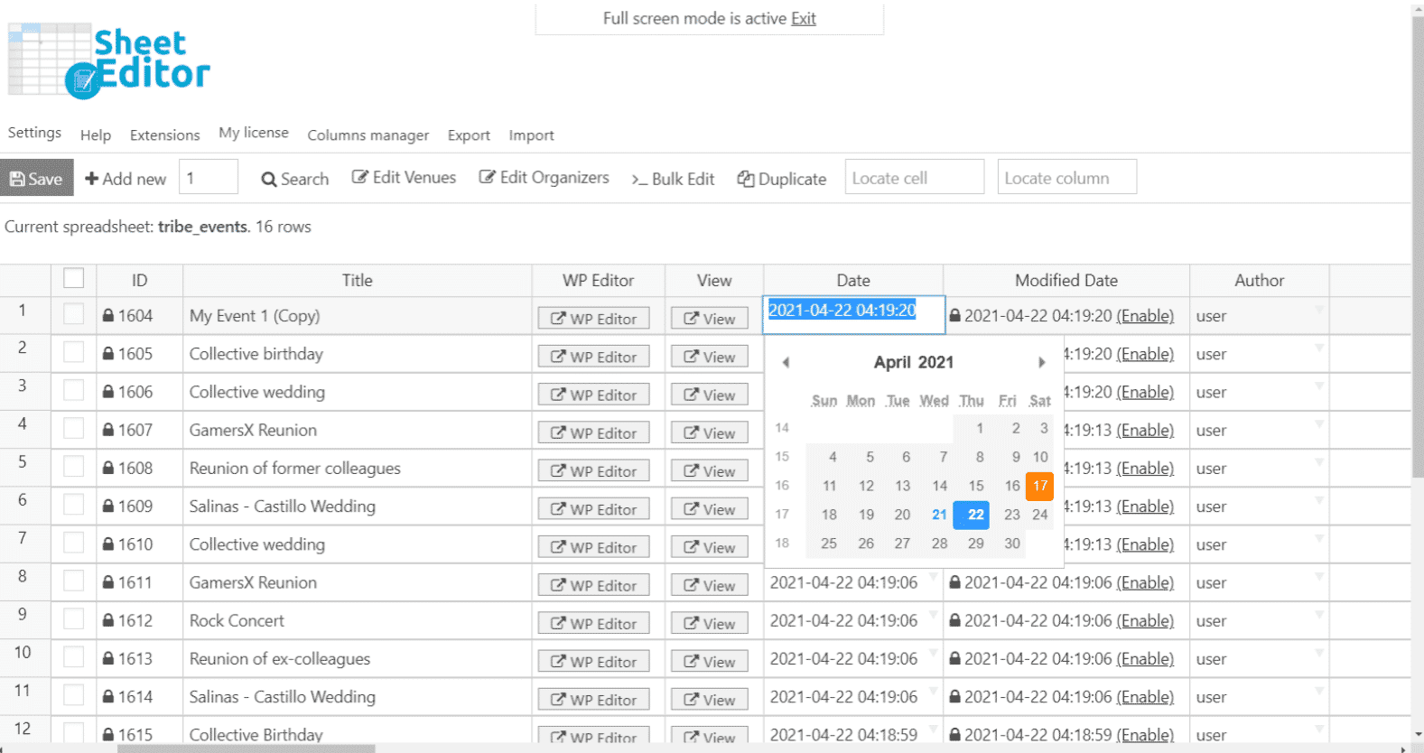This screenshot has height=753, width=1424.
Task: Open the Bulk Edit tool
Action: 673,179
